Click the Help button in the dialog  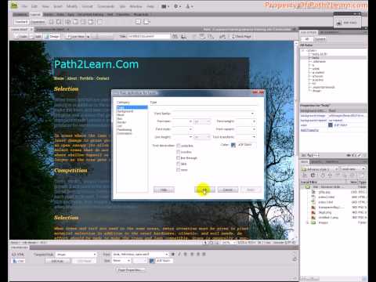click(164, 190)
